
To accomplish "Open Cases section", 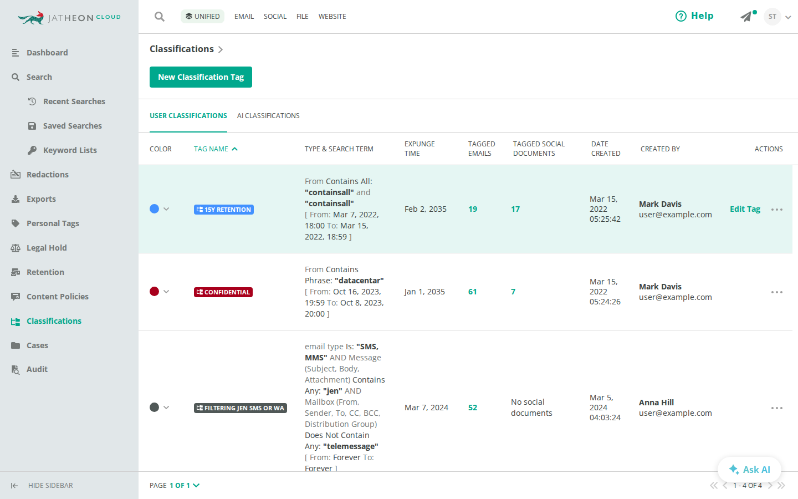I will click(x=37, y=345).
